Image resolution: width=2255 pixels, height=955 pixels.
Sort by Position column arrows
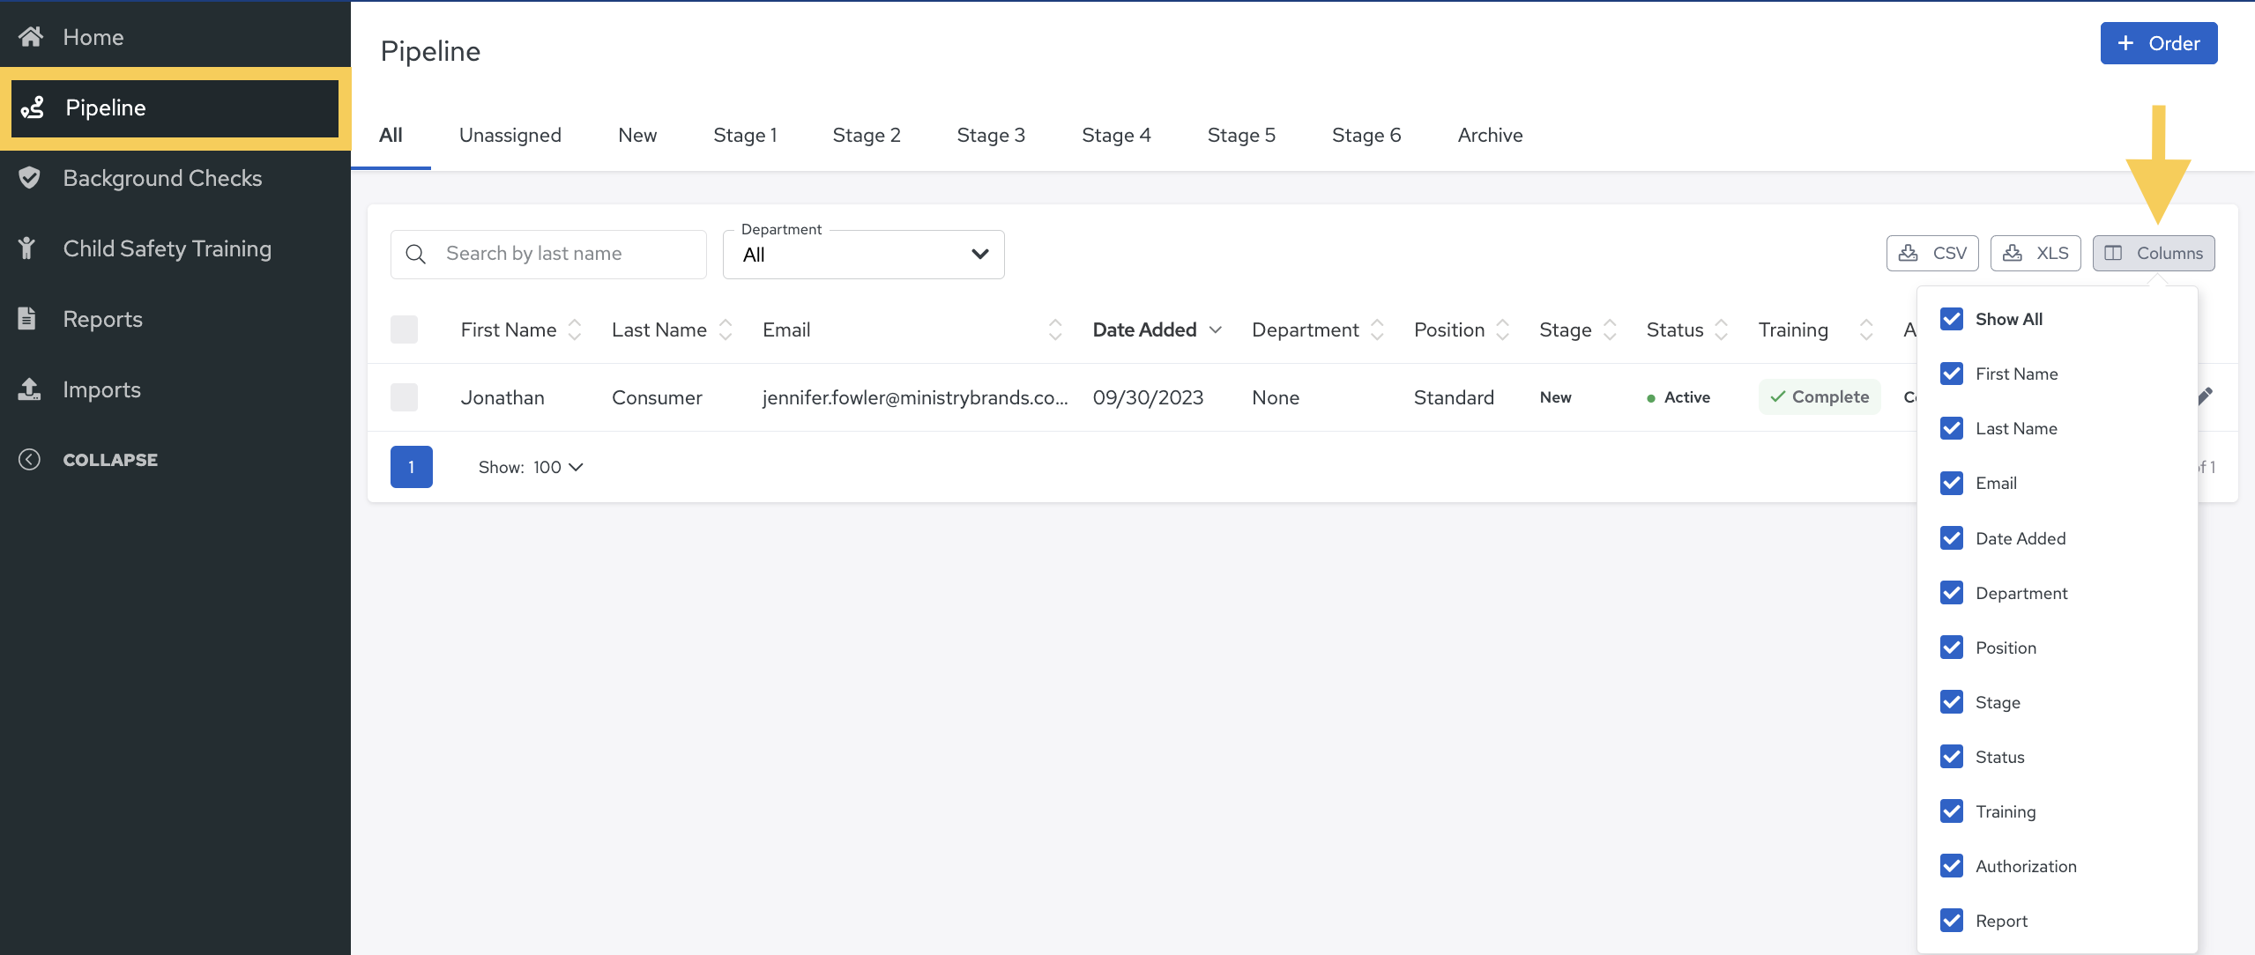point(1503,329)
